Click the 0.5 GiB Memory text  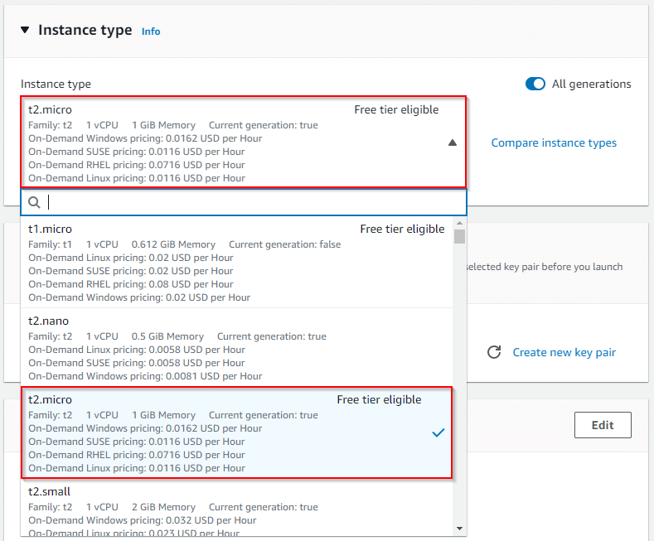pos(167,336)
